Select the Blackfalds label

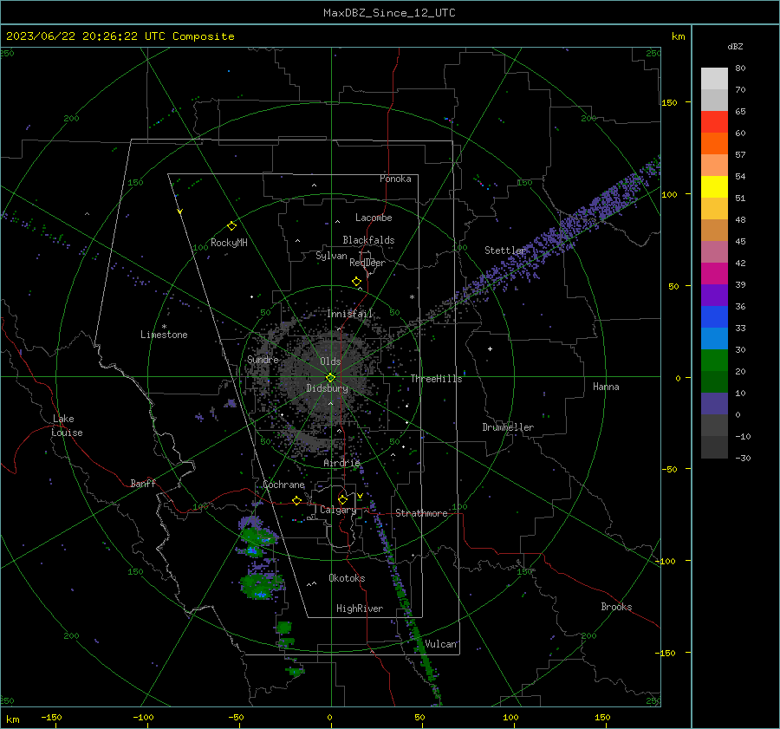368,240
